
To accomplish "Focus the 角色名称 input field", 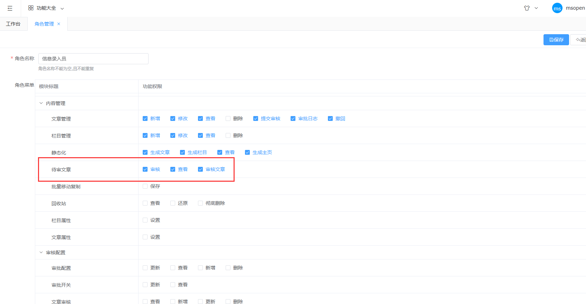I will click(x=93, y=59).
